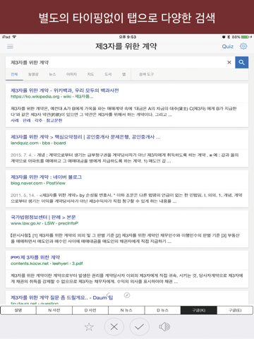Image resolution: width=254 pixels, height=339 pixels.
Task: Select the 지도 search tab
Action: [90, 74]
